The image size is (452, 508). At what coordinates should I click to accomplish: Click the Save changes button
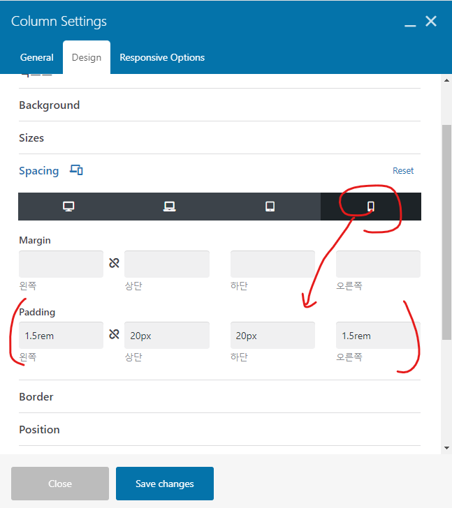[165, 484]
